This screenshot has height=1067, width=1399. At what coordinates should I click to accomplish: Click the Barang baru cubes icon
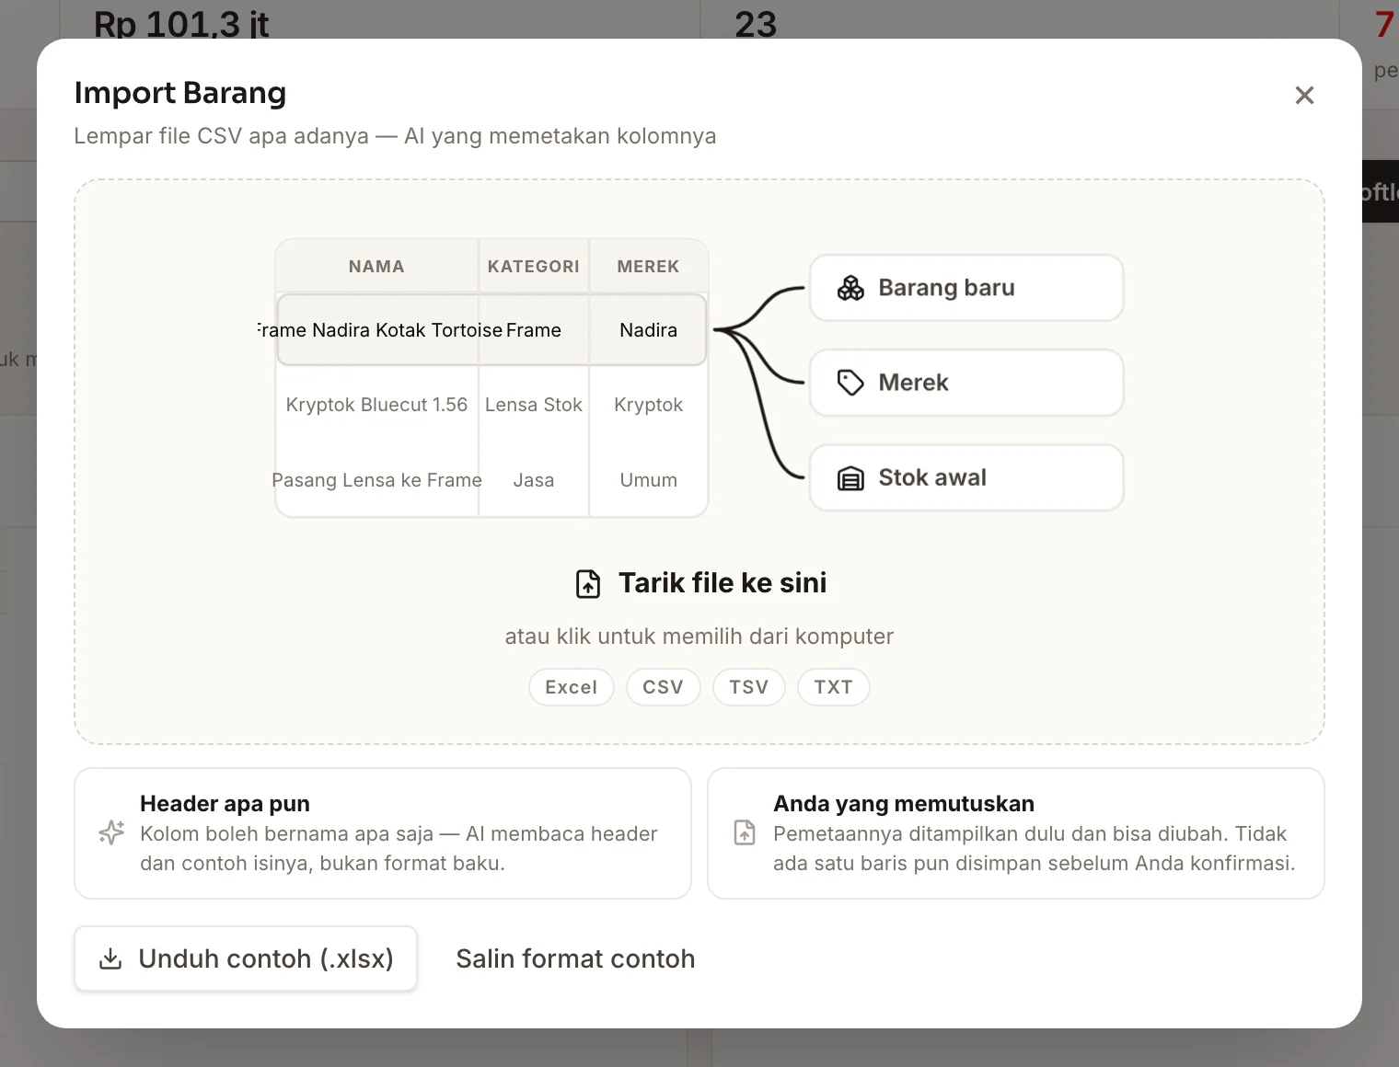coord(850,288)
